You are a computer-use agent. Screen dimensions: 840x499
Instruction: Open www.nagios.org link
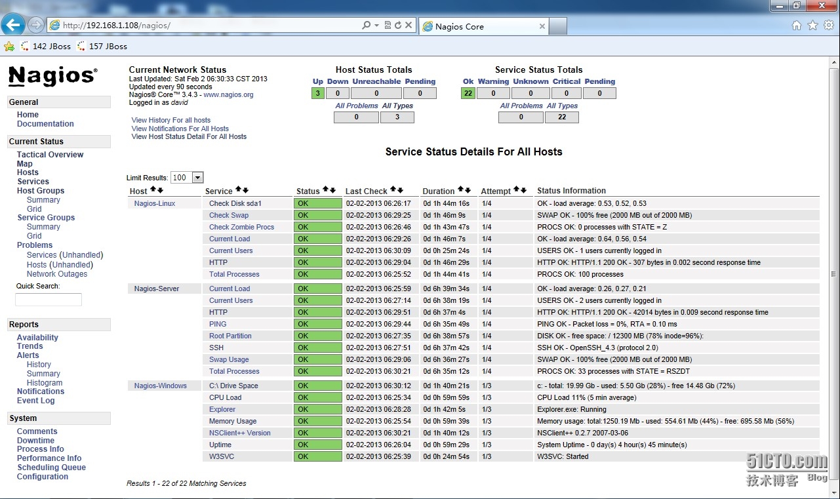[x=228, y=94]
